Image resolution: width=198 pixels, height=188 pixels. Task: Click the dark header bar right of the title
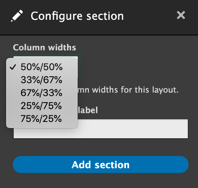pyautogui.click(x=150, y=16)
